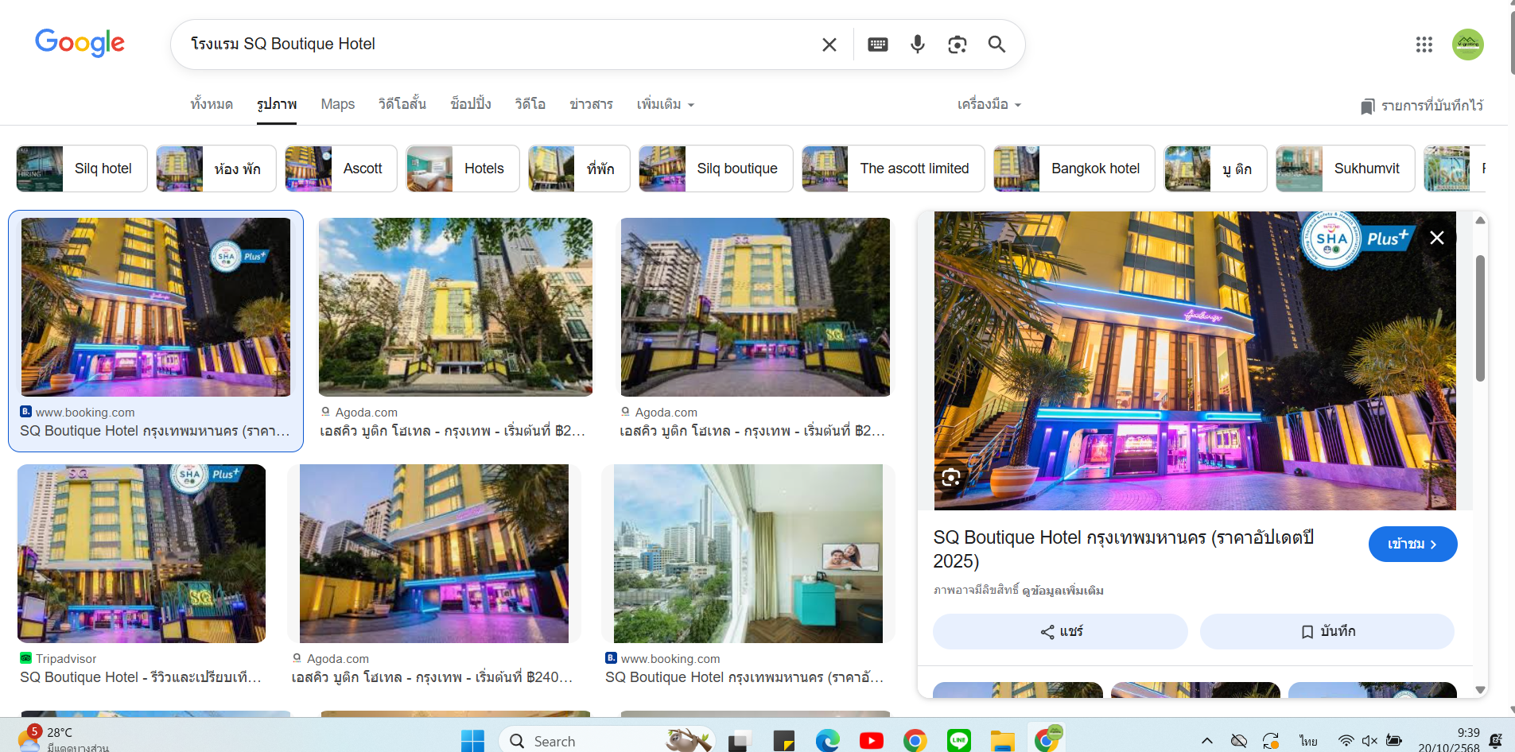The width and height of the screenshot is (1515, 752).
Task: Open the Google apps grid
Action: 1424,45
